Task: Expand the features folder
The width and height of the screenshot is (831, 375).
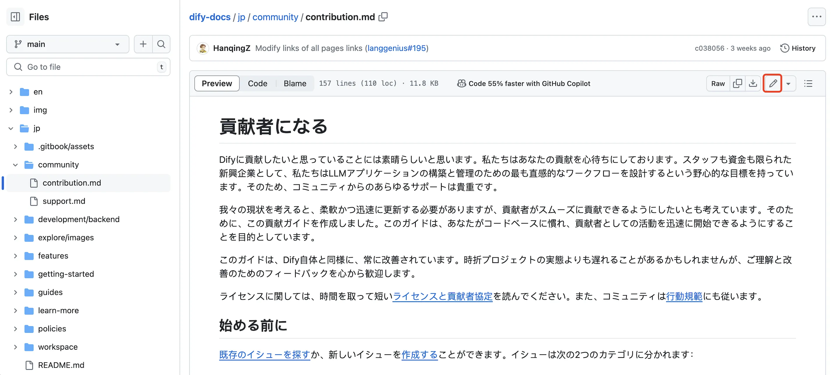Action: pos(15,256)
